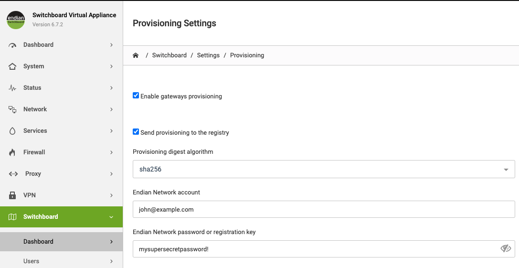This screenshot has height=268, width=519.
Task: Go to Settings in the breadcrumb
Action: (208, 55)
